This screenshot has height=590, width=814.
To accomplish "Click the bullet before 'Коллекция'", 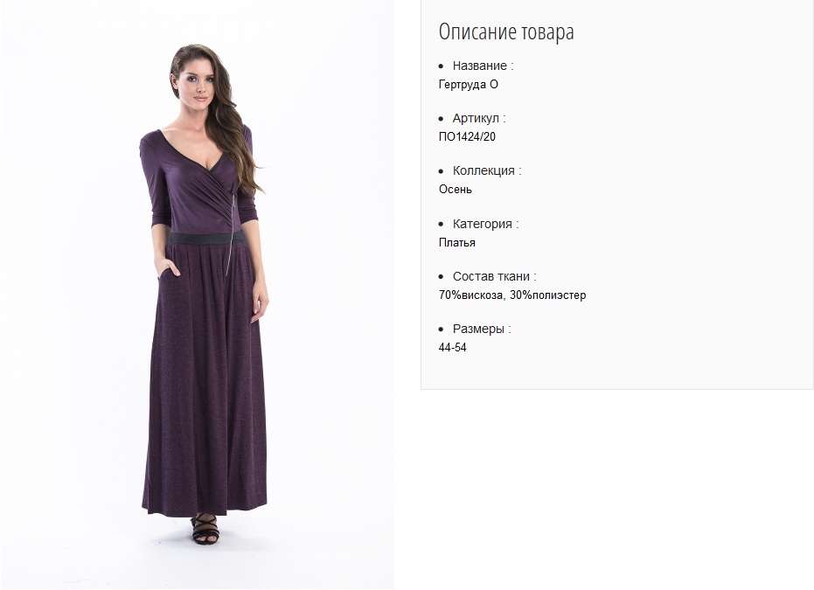I will [442, 171].
